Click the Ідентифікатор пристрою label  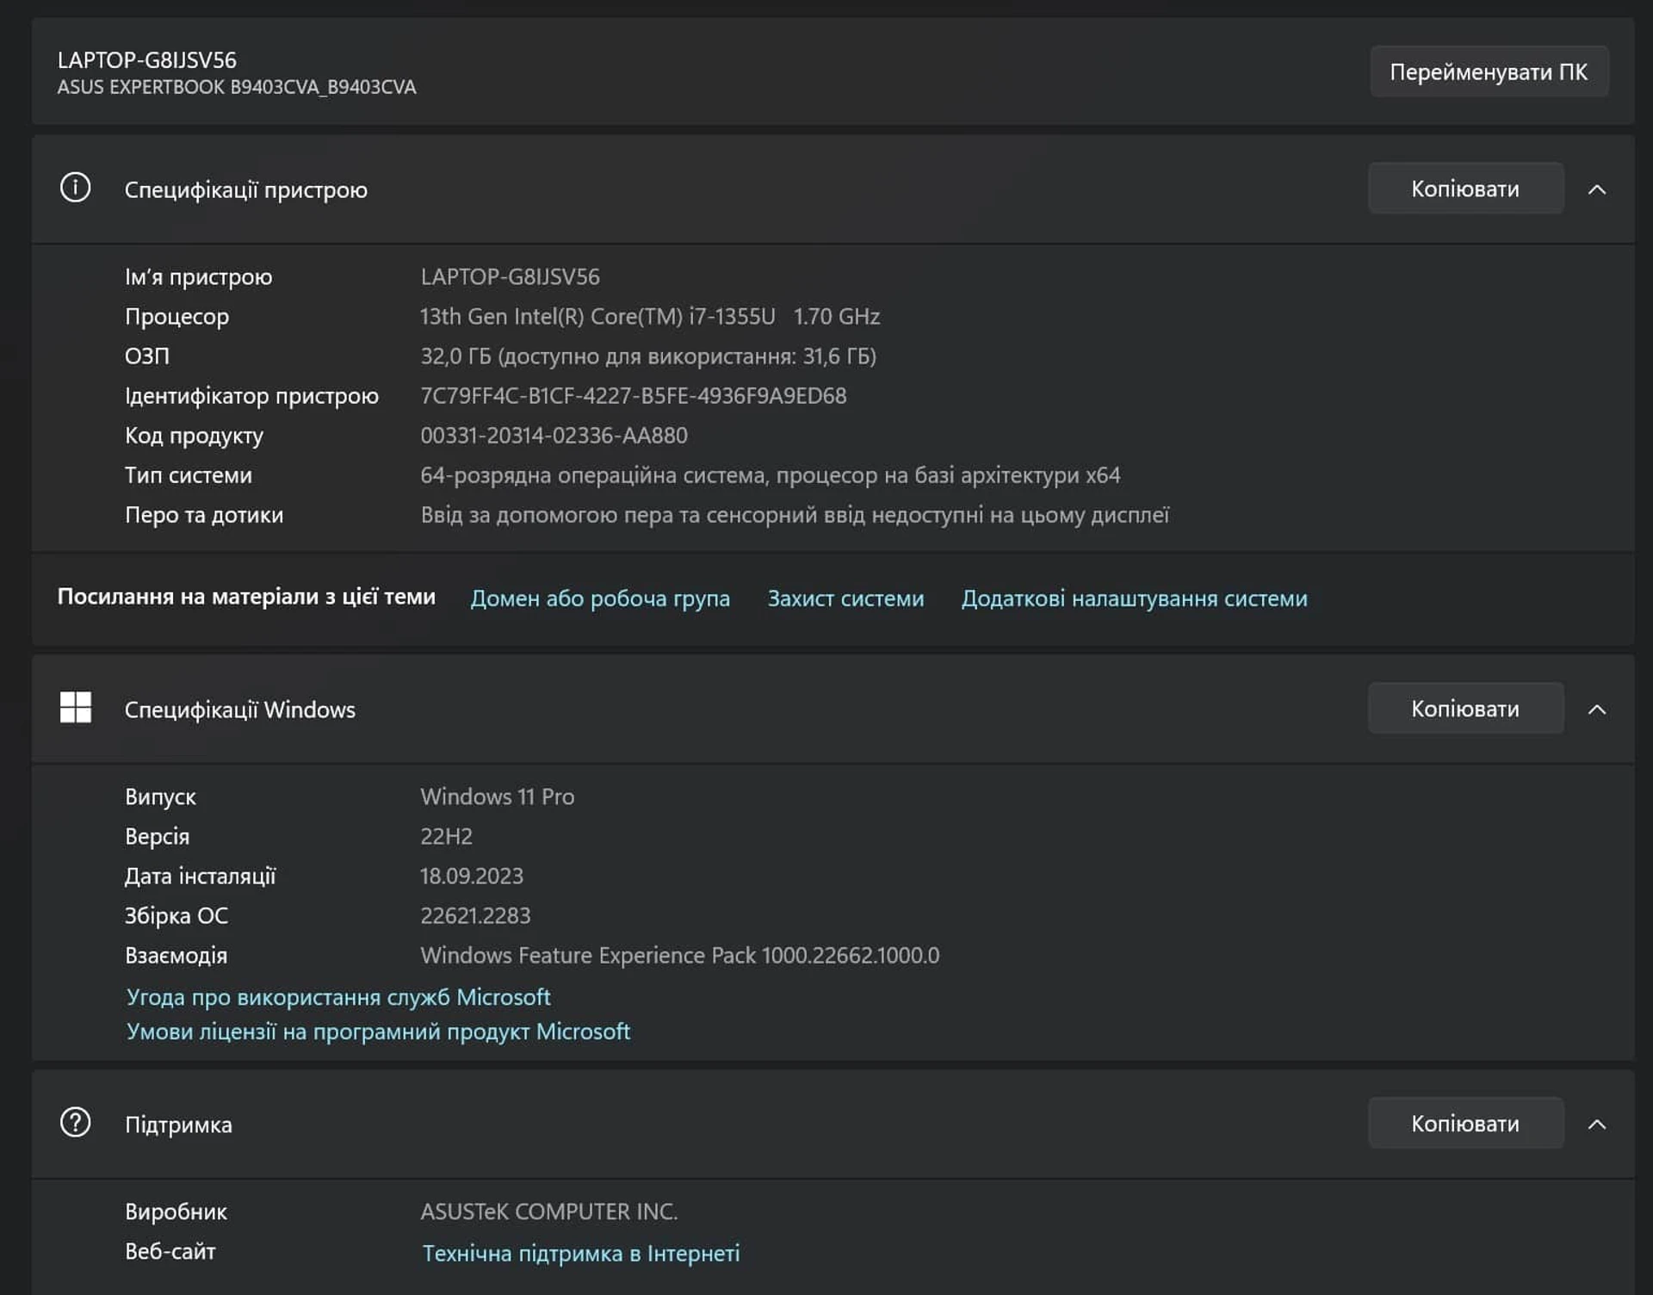click(x=251, y=396)
